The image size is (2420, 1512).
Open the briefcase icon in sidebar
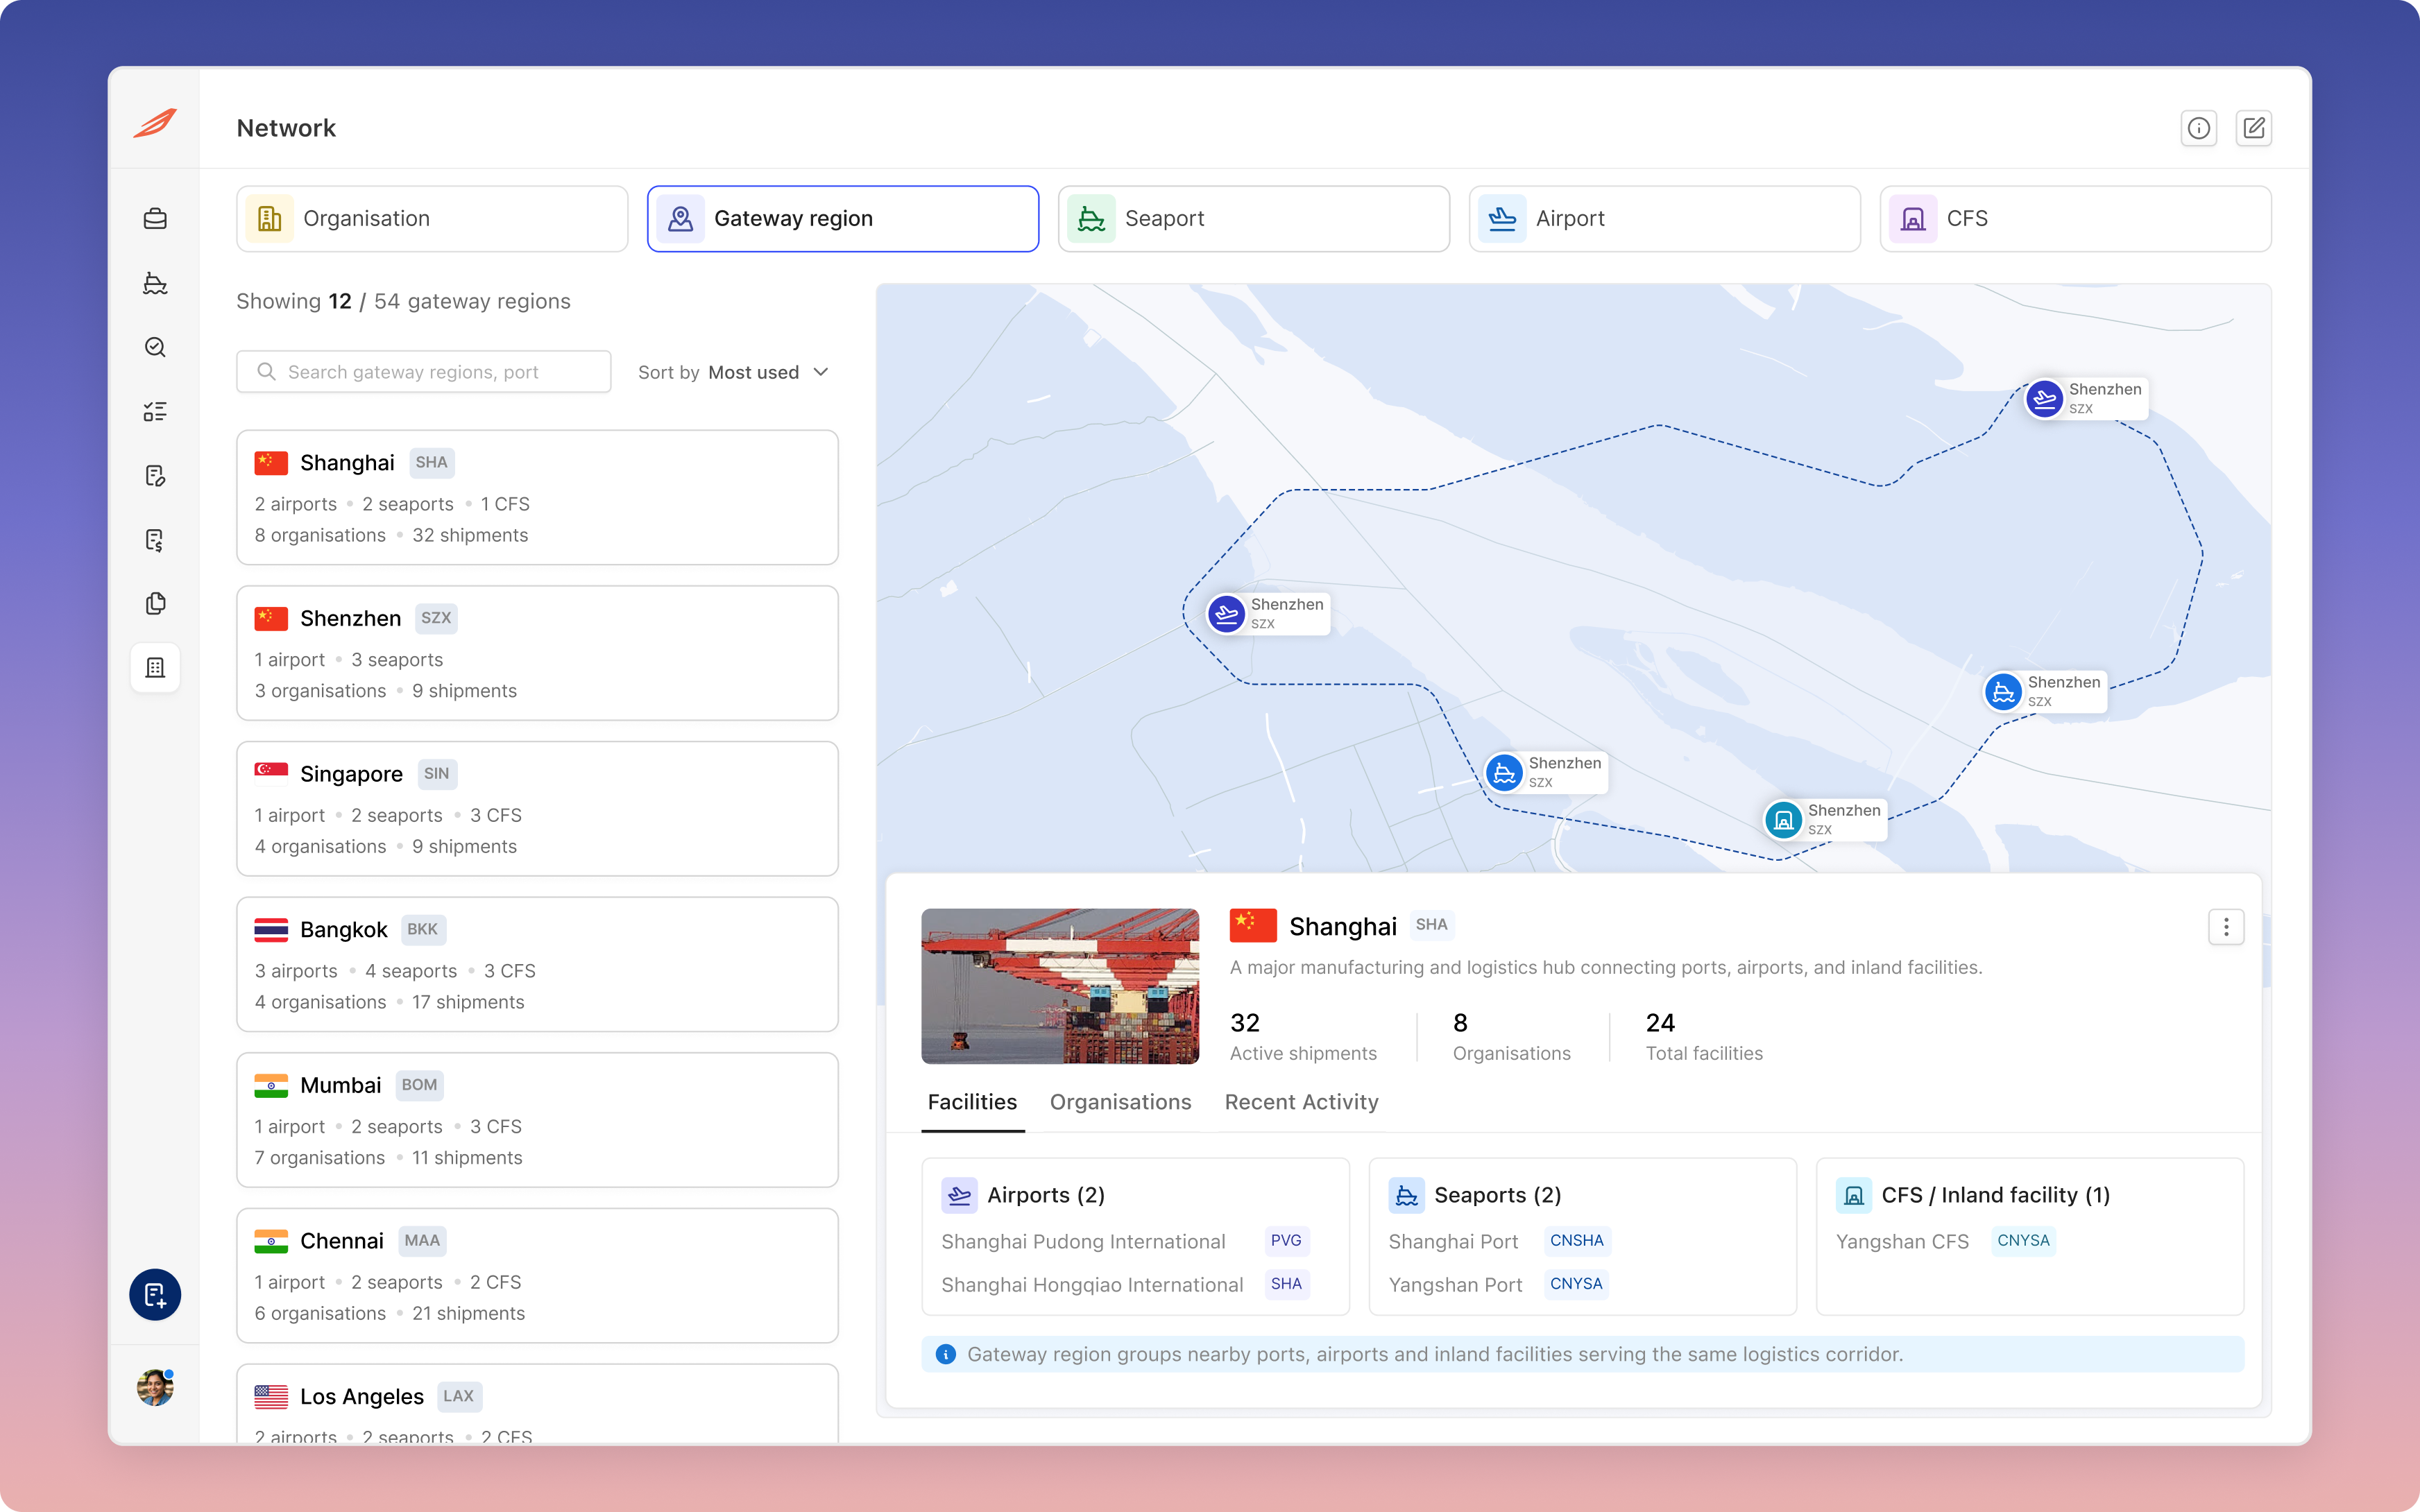(155, 218)
